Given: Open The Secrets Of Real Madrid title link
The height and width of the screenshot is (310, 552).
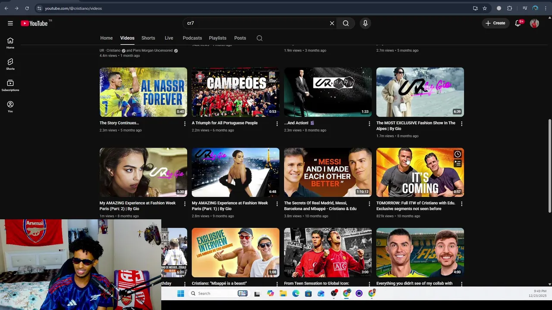Looking at the screenshot, I should click(320, 206).
